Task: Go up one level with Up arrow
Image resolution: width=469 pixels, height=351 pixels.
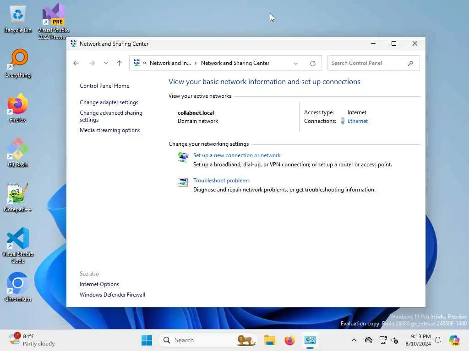Action: click(120, 63)
